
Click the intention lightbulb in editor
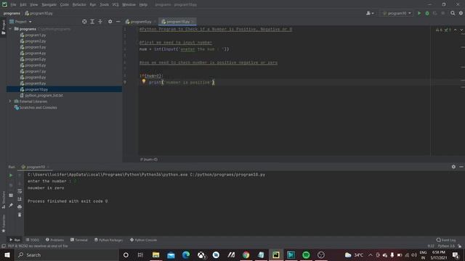[x=144, y=81]
